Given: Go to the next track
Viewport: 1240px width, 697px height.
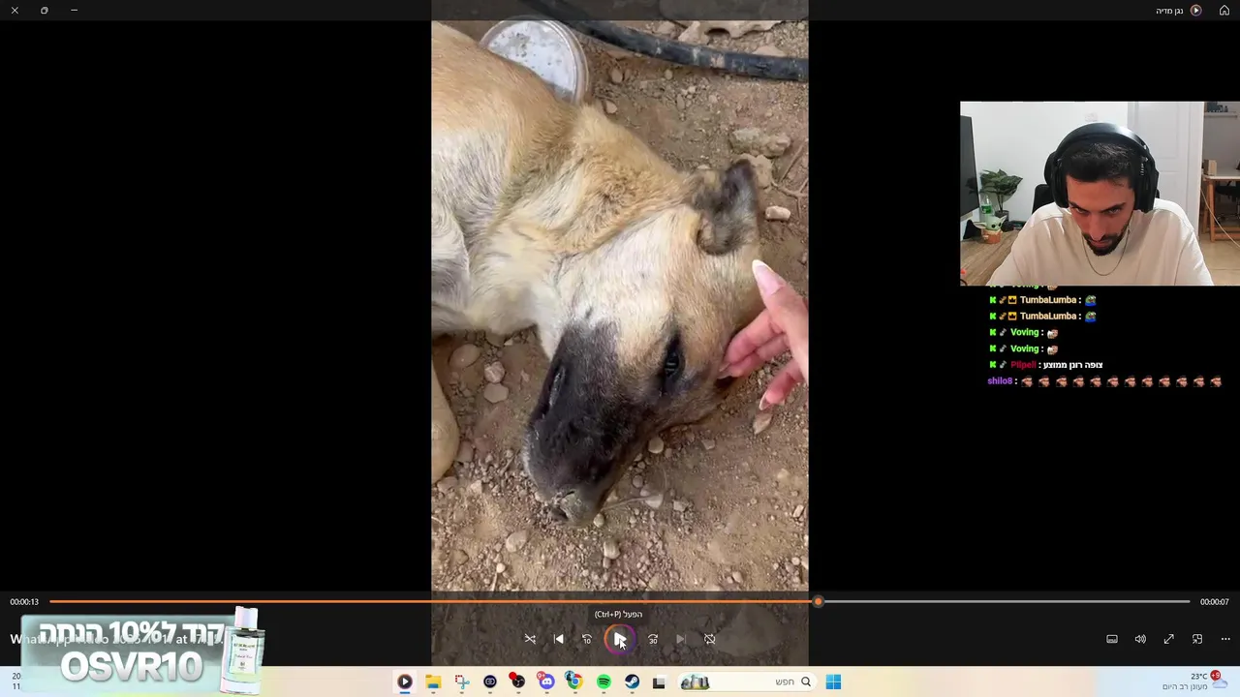Looking at the screenshot, I should point(681,639).
